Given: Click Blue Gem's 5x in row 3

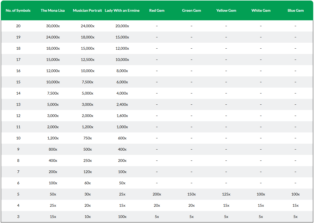Looking at the screenshot, I should 296,217.
